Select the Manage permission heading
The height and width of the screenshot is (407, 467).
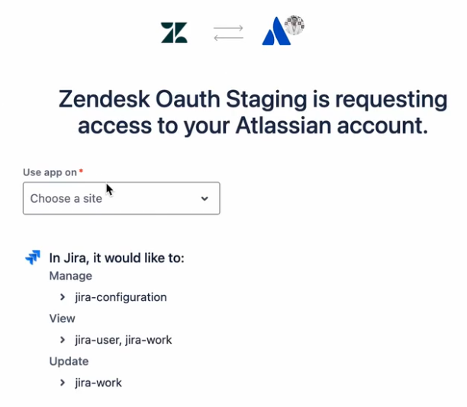70,276
